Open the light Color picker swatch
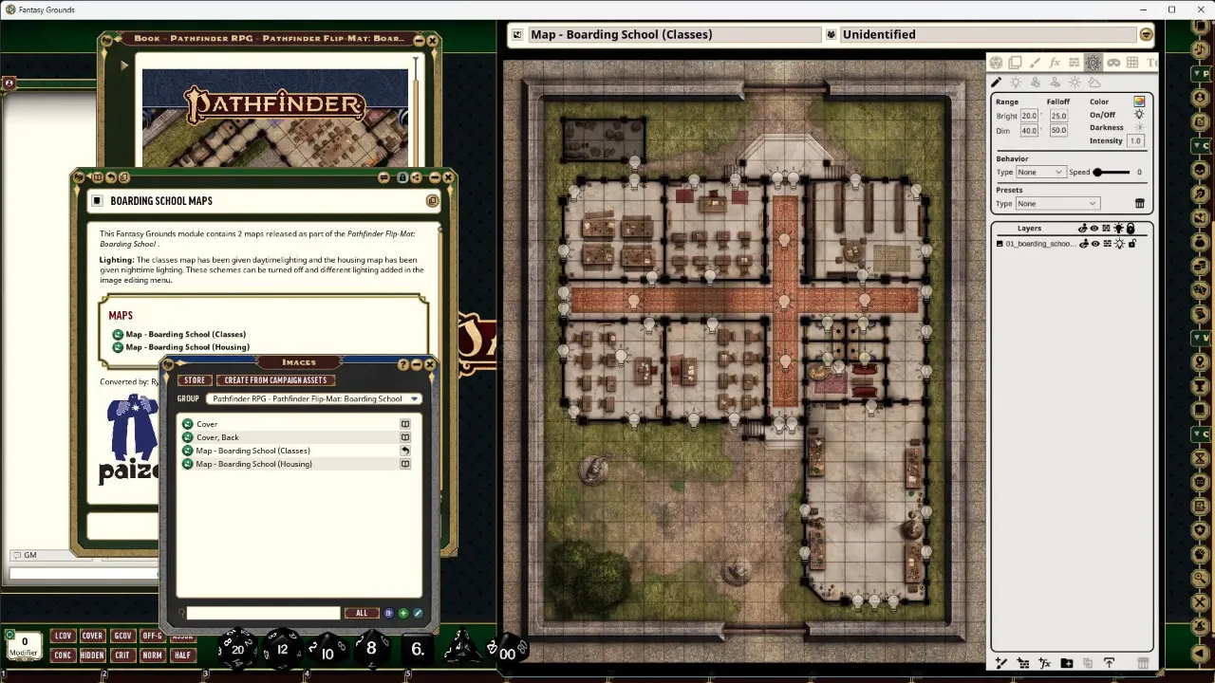The image size is (1215, 683). (1139, 102)
